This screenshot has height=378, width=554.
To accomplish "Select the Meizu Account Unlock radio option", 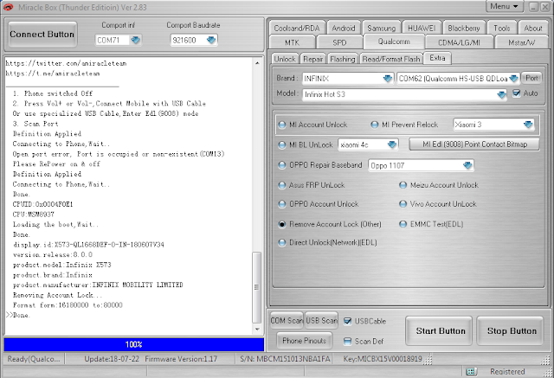I will pyautogui.click(x=403, y=185).
